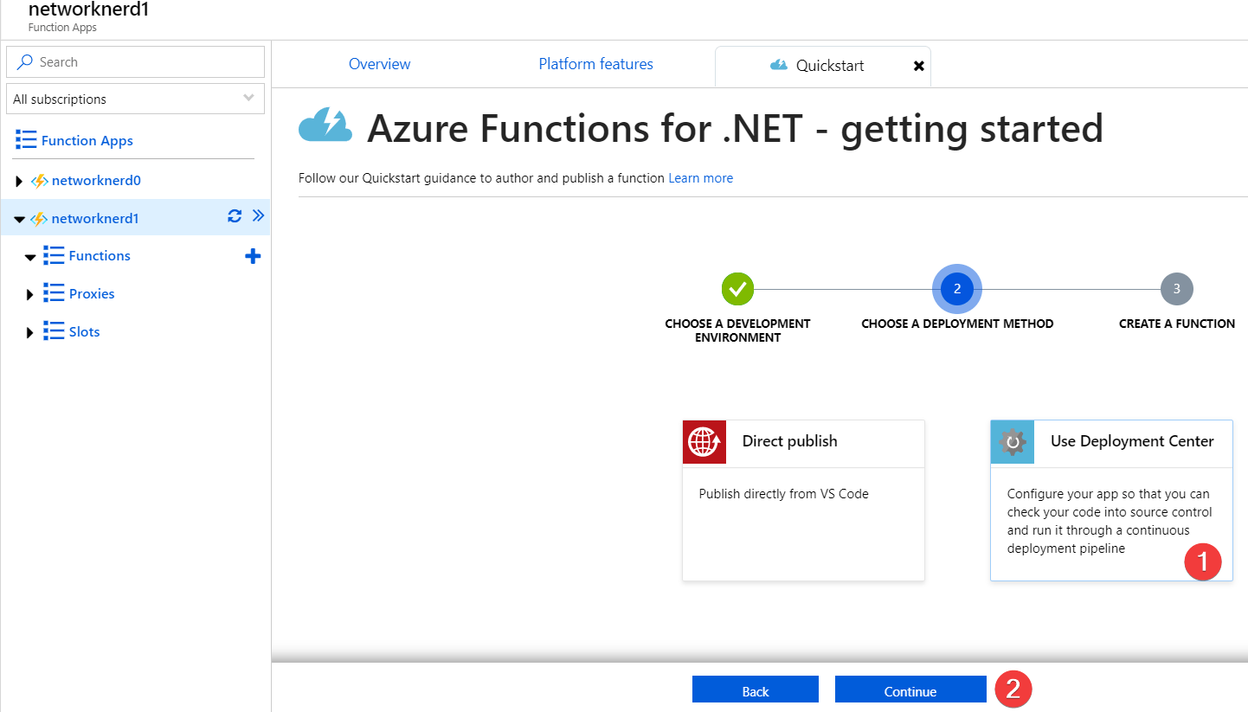This screenshot has height=712, width=1248.
Task: Click the double chevron beside networknerd1
Action: [x=258, y=216]
